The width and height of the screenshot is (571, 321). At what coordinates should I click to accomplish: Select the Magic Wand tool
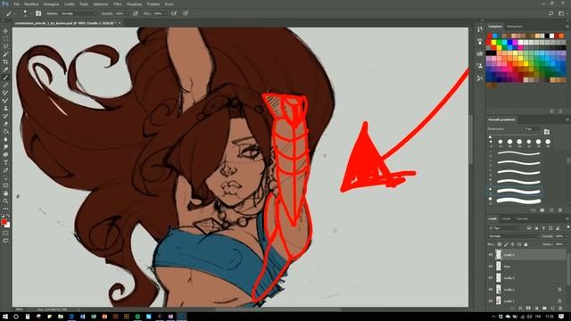[x=5, y=54]
